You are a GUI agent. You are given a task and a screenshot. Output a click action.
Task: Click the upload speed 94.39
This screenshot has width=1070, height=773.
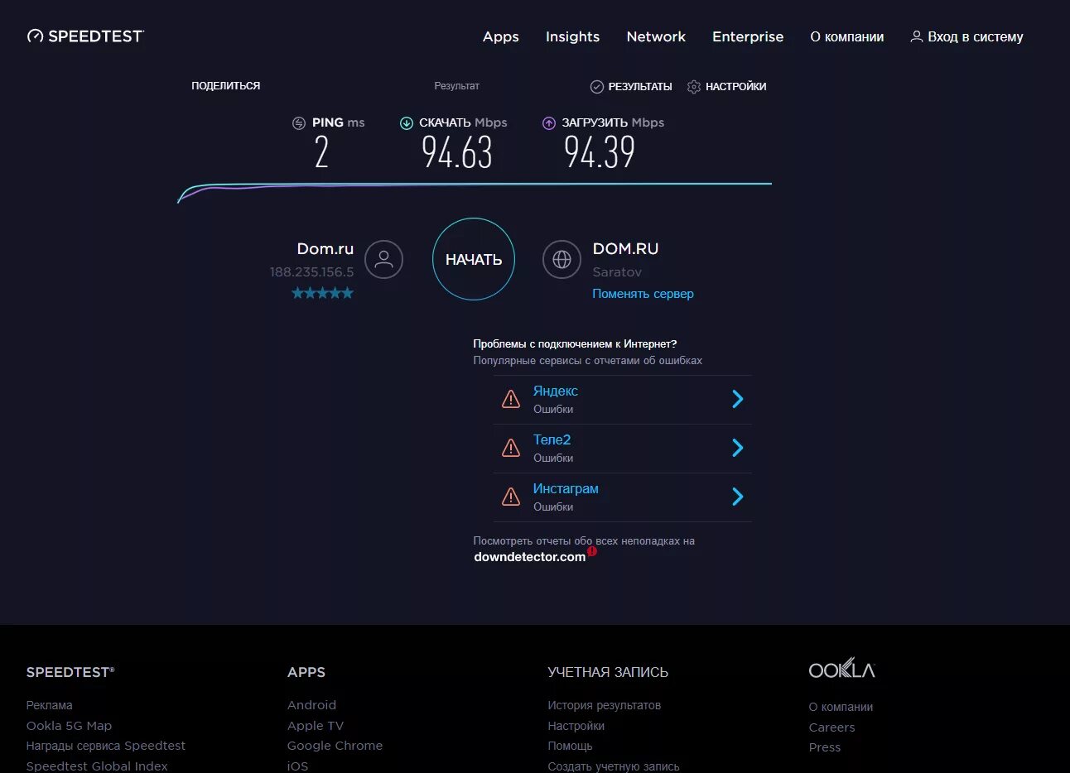(x=599, y=152)
